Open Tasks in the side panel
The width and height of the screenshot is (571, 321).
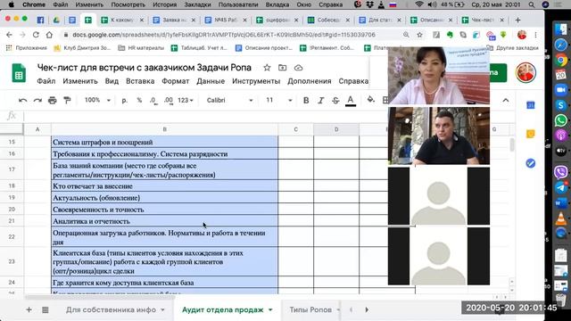[x=531, y=163]
